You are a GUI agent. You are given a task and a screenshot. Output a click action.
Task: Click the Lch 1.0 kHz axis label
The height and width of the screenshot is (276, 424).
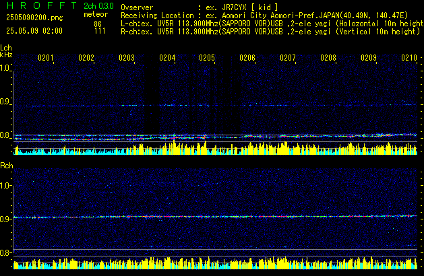(5, 68)
